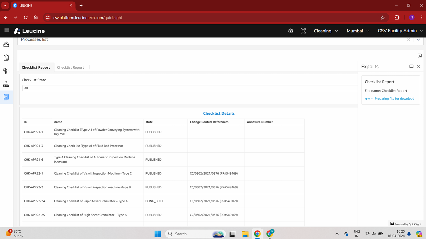426x239 pixels.
Task: Close the LEUCINE browser tab
Action: pos(71,6)
